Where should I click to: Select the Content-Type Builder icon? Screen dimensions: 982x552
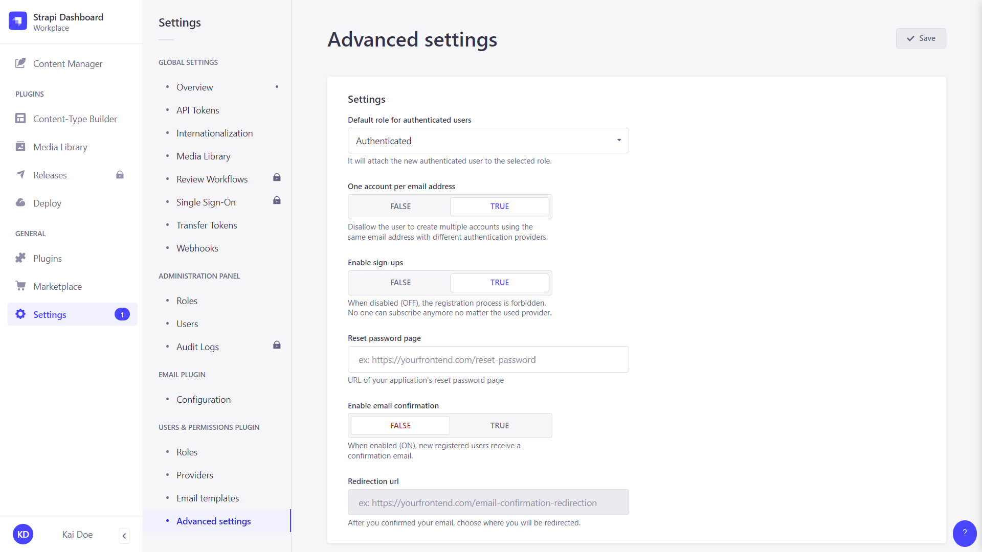20,118
